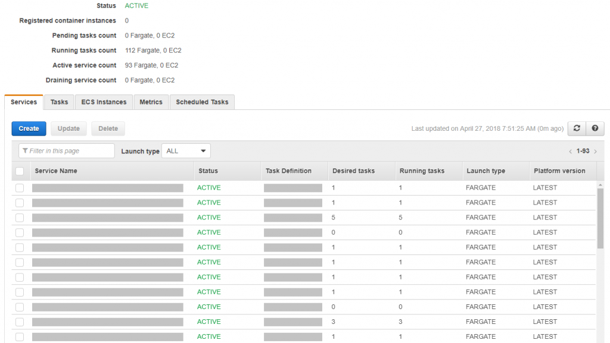The width and height of the screenshot is (610, 343).
Task: Check the first service row checkbox
Action: 20,187
